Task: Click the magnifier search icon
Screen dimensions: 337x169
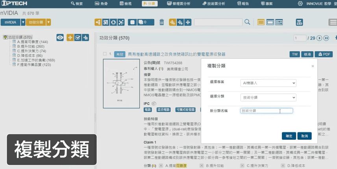Action: click(x=247, y=22)
